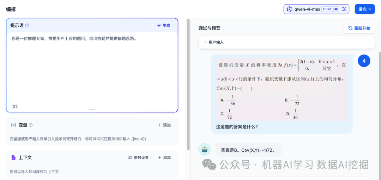
Task: Click the vision eye icon beside CHAT
Action: click(336, 9)
